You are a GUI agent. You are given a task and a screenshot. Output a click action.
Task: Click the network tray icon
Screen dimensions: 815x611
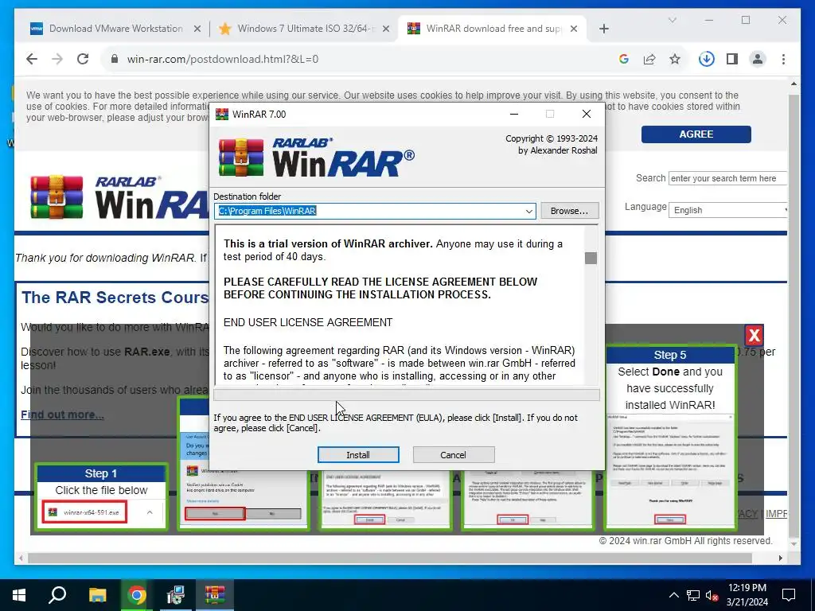[693, 595]
